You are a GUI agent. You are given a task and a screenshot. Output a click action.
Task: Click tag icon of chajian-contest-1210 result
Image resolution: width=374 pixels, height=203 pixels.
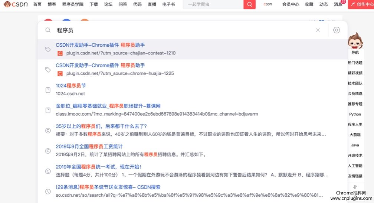[x=48, y=49]
